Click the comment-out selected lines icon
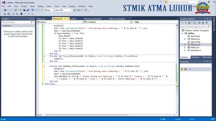The image size is (216, 121). (x=13, y=14)
